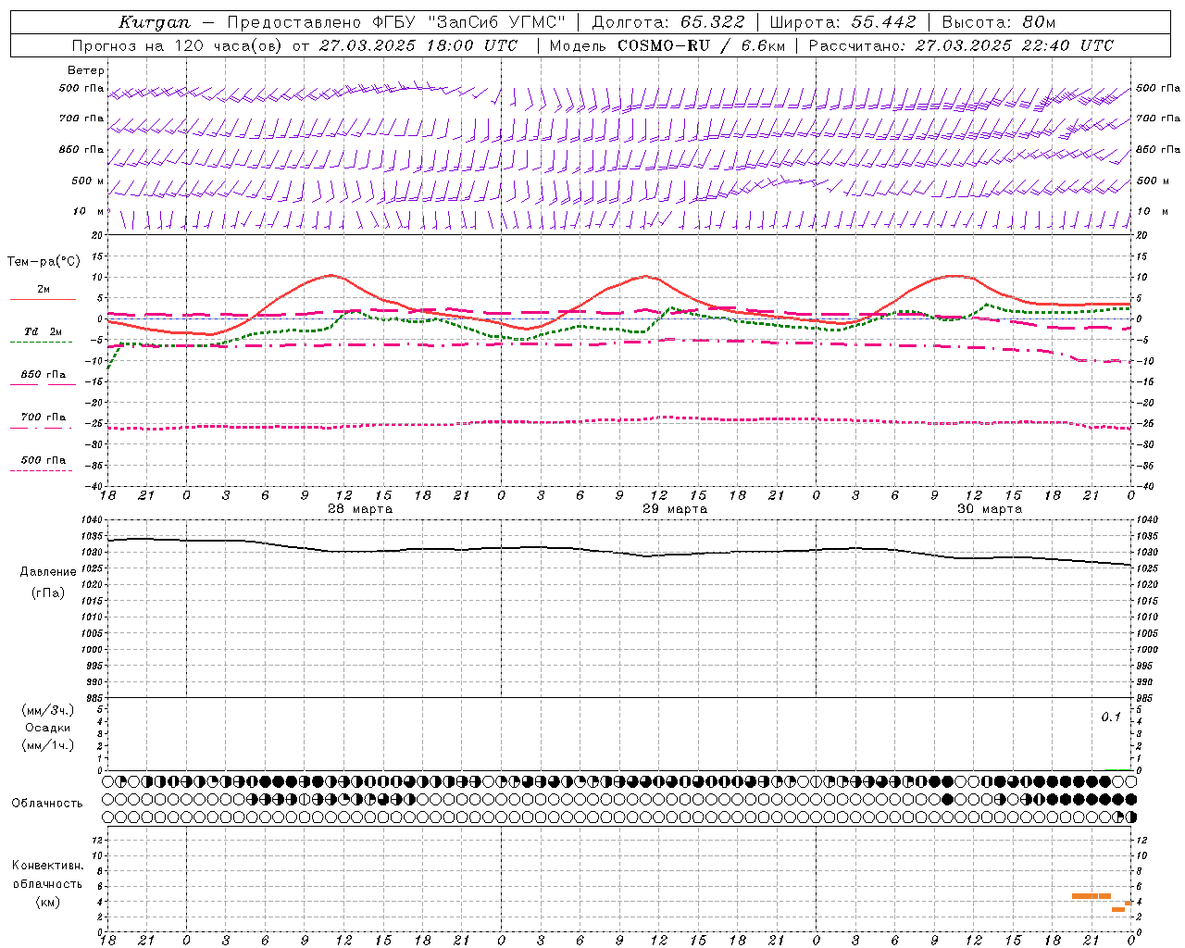Click the "Ветер" wind panel label
This screenshot has width=1185, height=948.
pyautogui.click(x=86, y=70)
